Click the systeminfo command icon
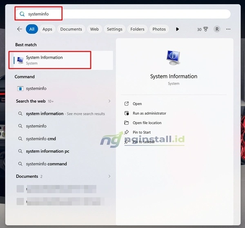Viewport: 245px width, 228px height. [x=20, y=89]
